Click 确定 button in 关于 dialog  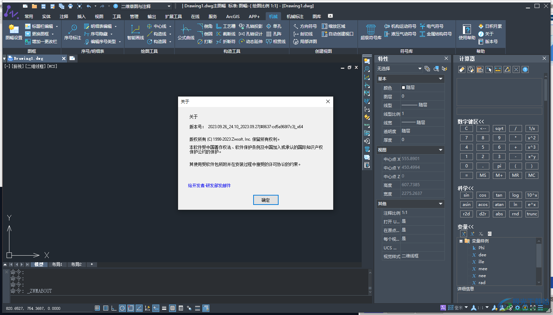(266, 200)
